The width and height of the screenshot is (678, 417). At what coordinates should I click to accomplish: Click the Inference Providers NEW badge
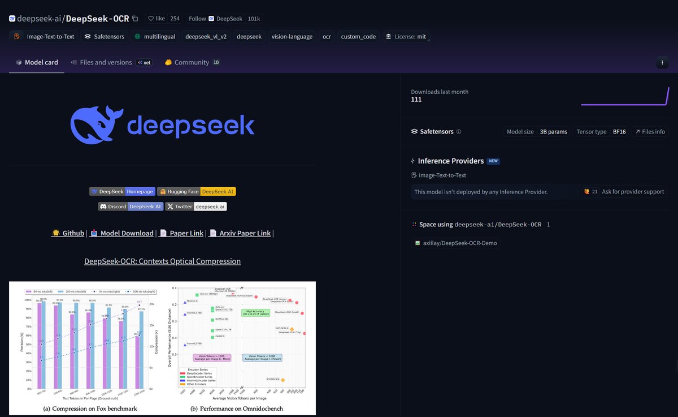[494, 161]
